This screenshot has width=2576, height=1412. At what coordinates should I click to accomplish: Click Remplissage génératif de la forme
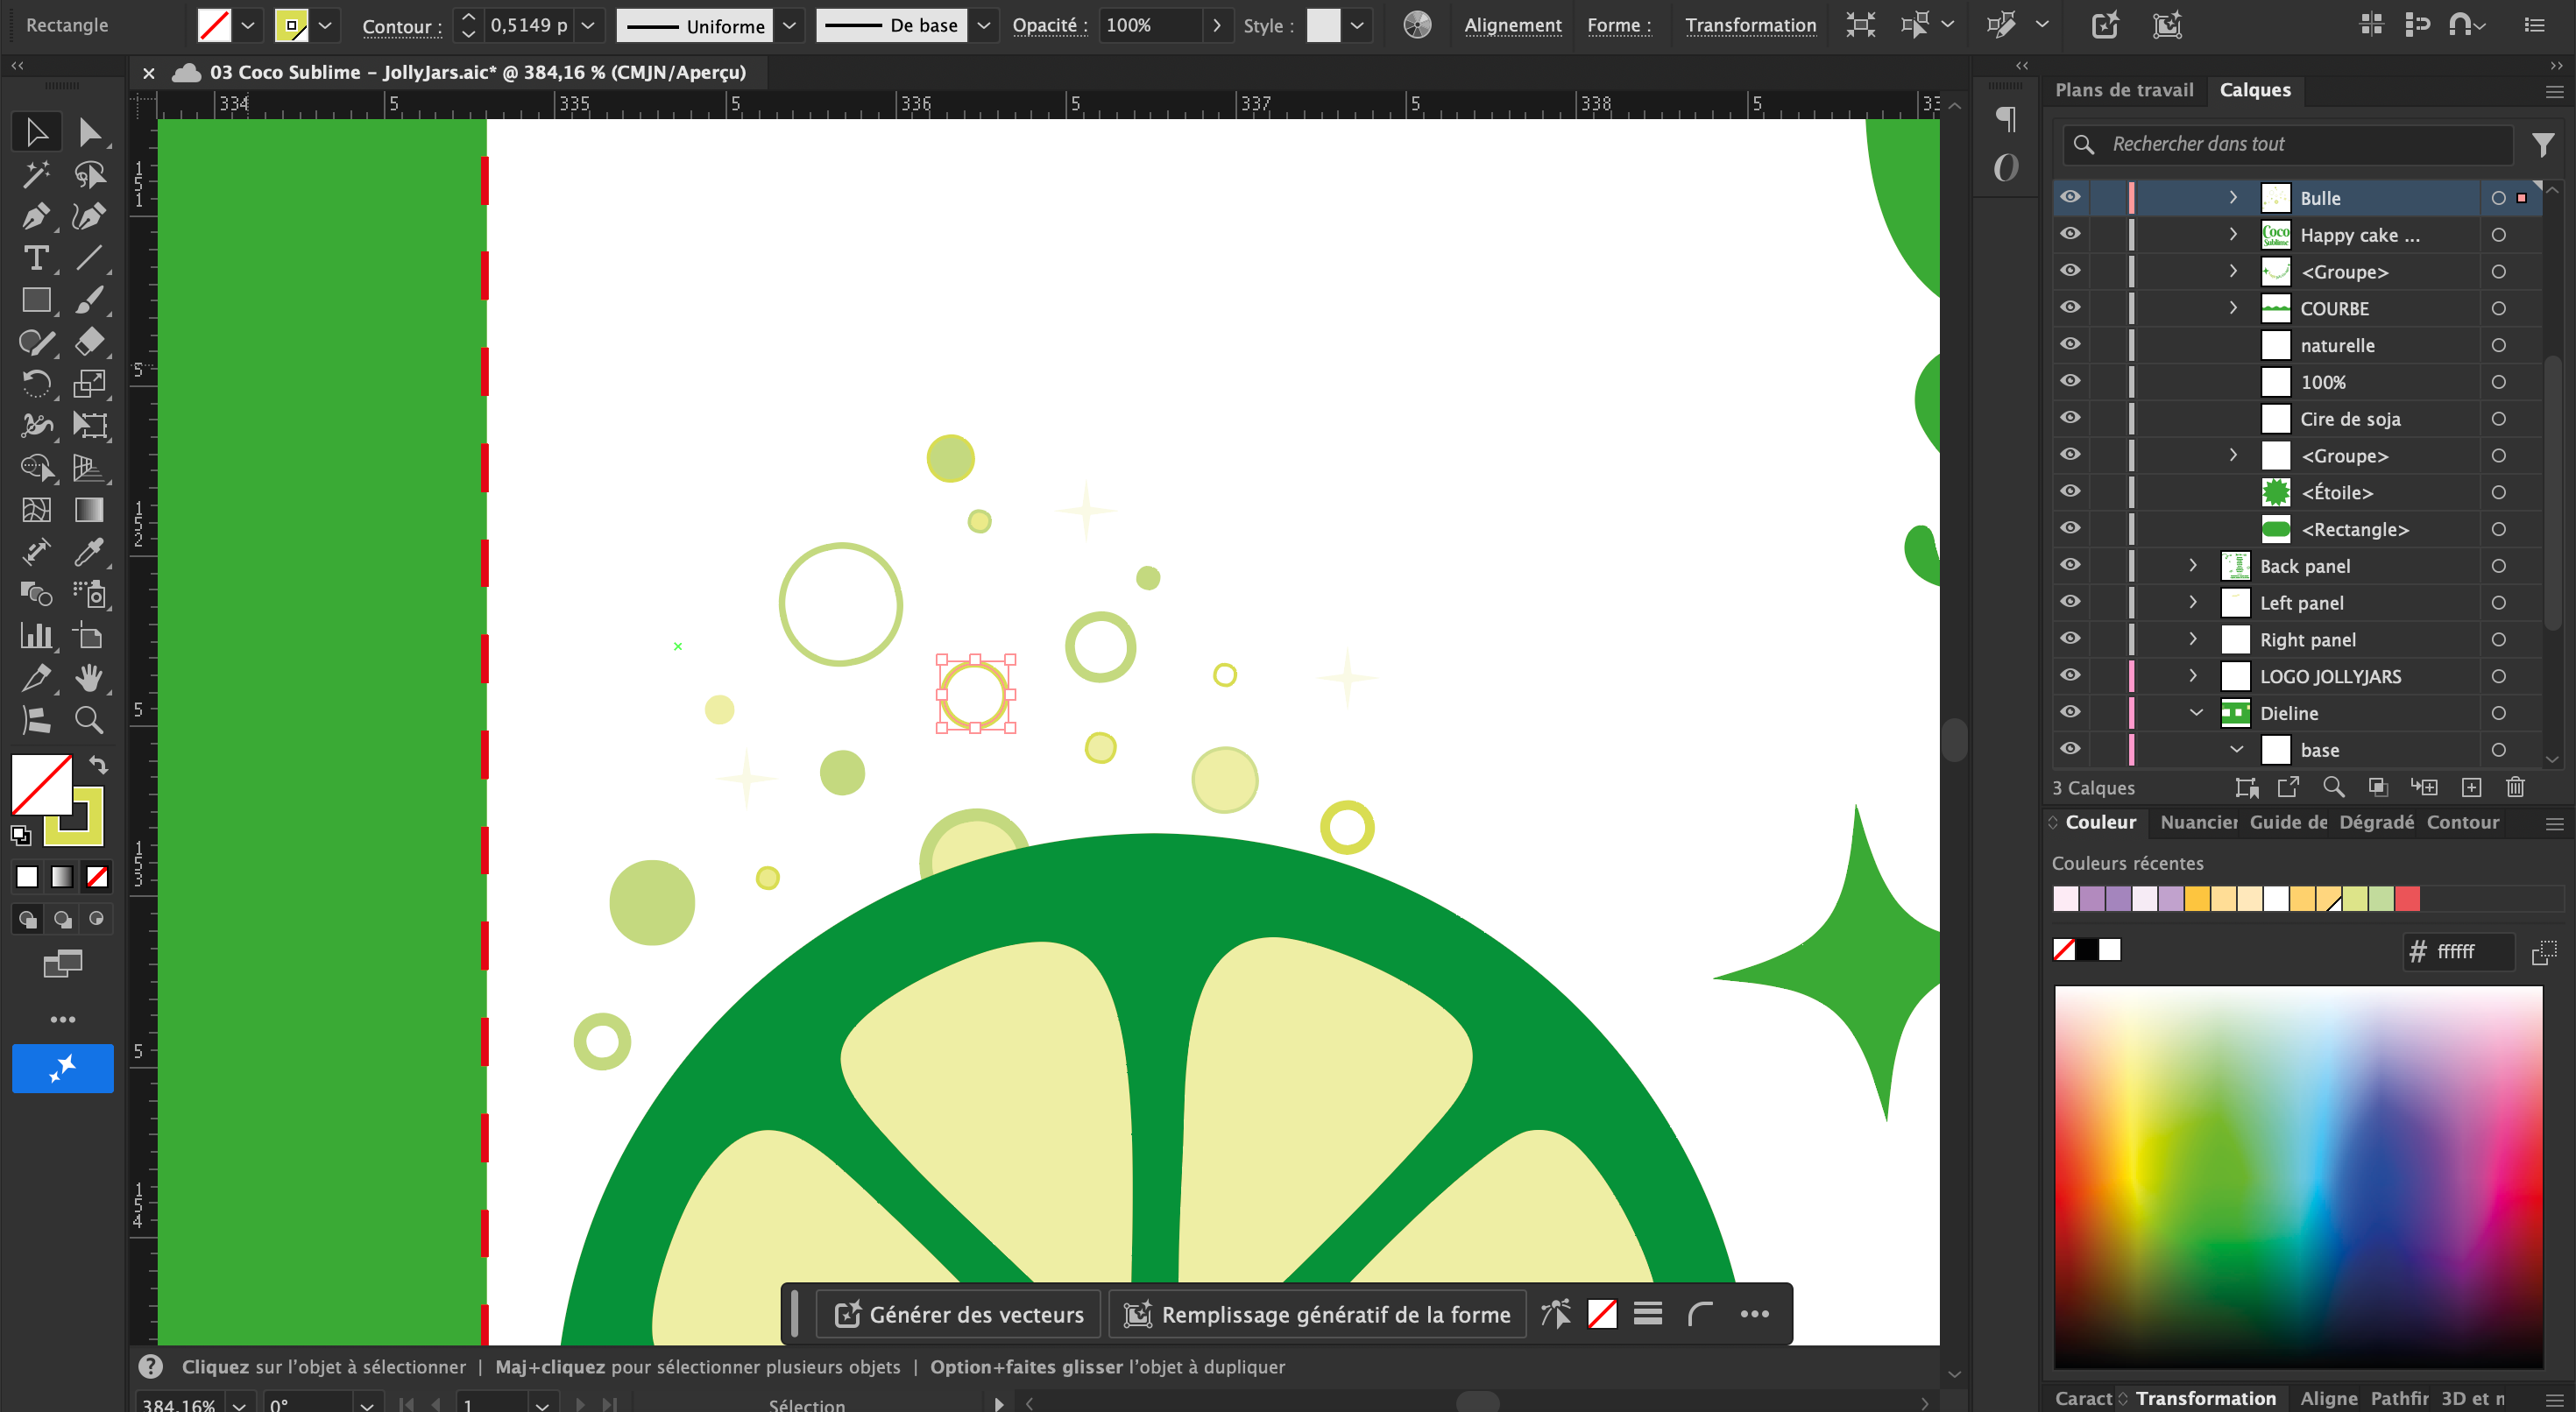(x=1317, y=1314)
